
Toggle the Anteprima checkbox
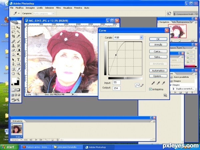coord(151,89)
